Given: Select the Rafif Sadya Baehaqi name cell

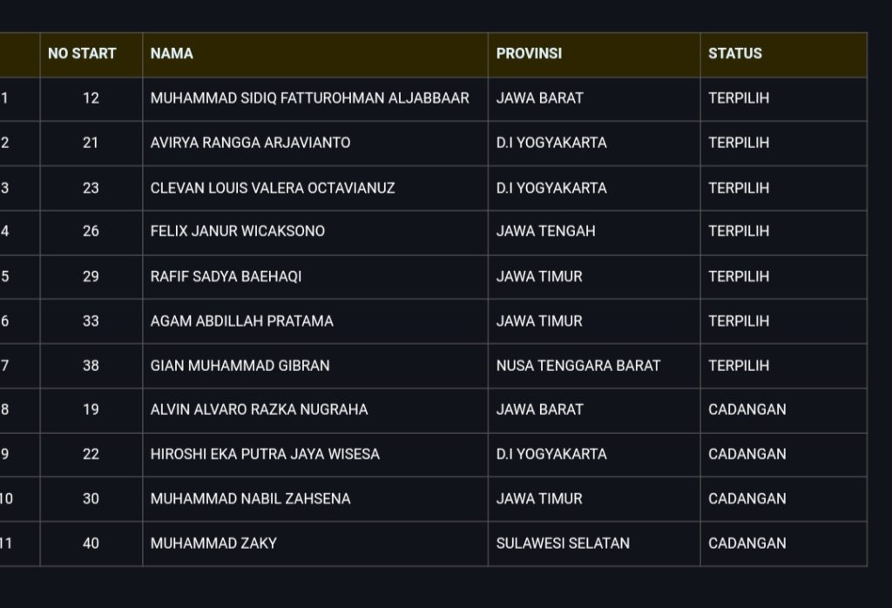Looking at the screenshot, I should coord(226,276).
